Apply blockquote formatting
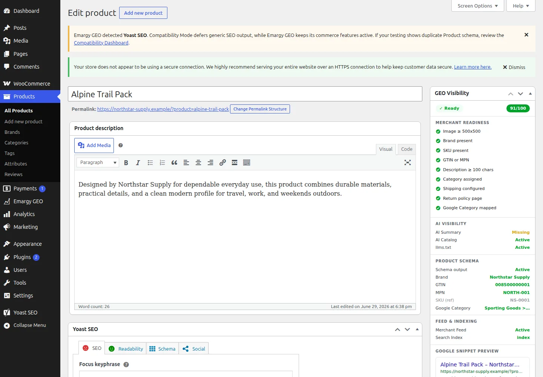Viewport: 543px width, 377px height. click(x=174, y=162)
